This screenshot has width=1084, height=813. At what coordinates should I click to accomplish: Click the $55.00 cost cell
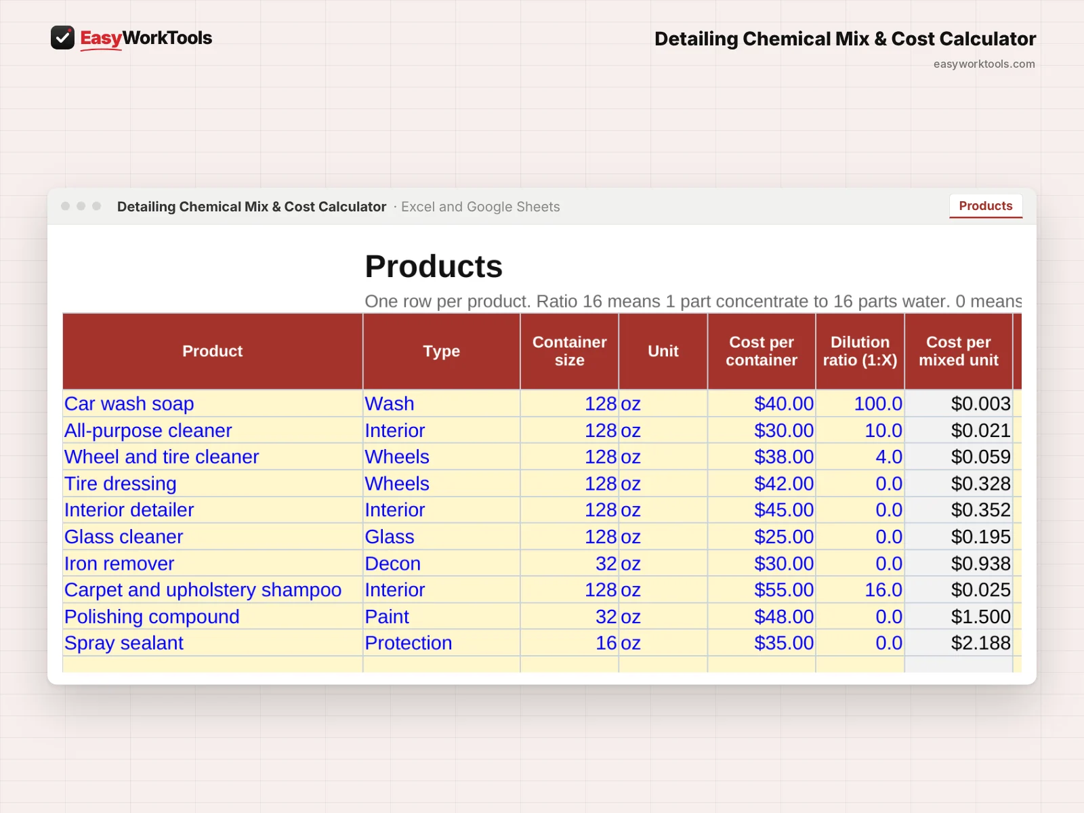click(762, 590)
